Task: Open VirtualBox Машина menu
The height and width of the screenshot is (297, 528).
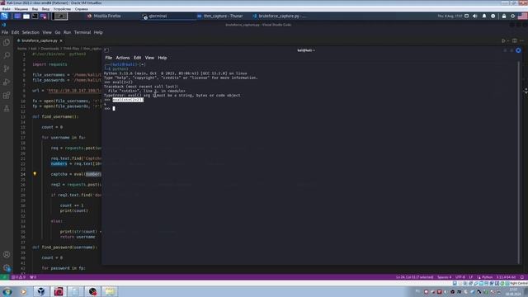Action: tap(21, 9)
